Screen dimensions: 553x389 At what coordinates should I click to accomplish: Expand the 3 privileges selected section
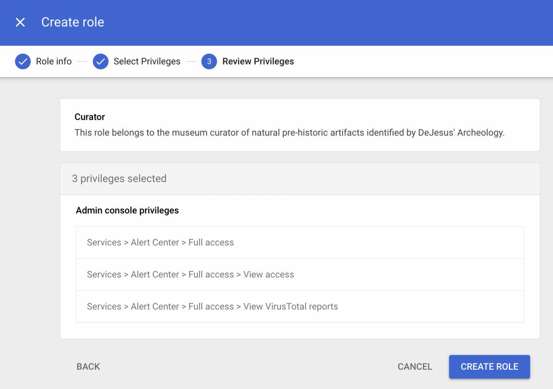(x=119, y=179)
